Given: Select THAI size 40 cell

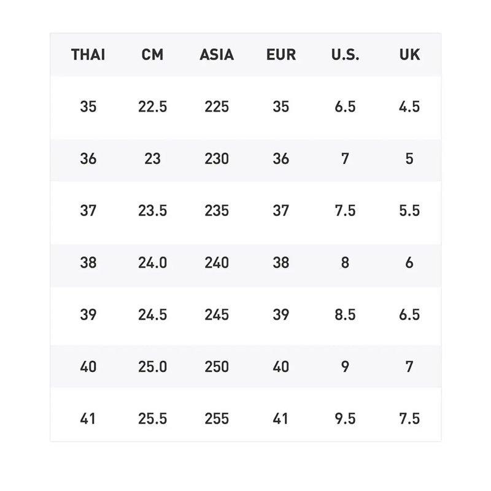Looking at the screenshot, I should [88, 366].
